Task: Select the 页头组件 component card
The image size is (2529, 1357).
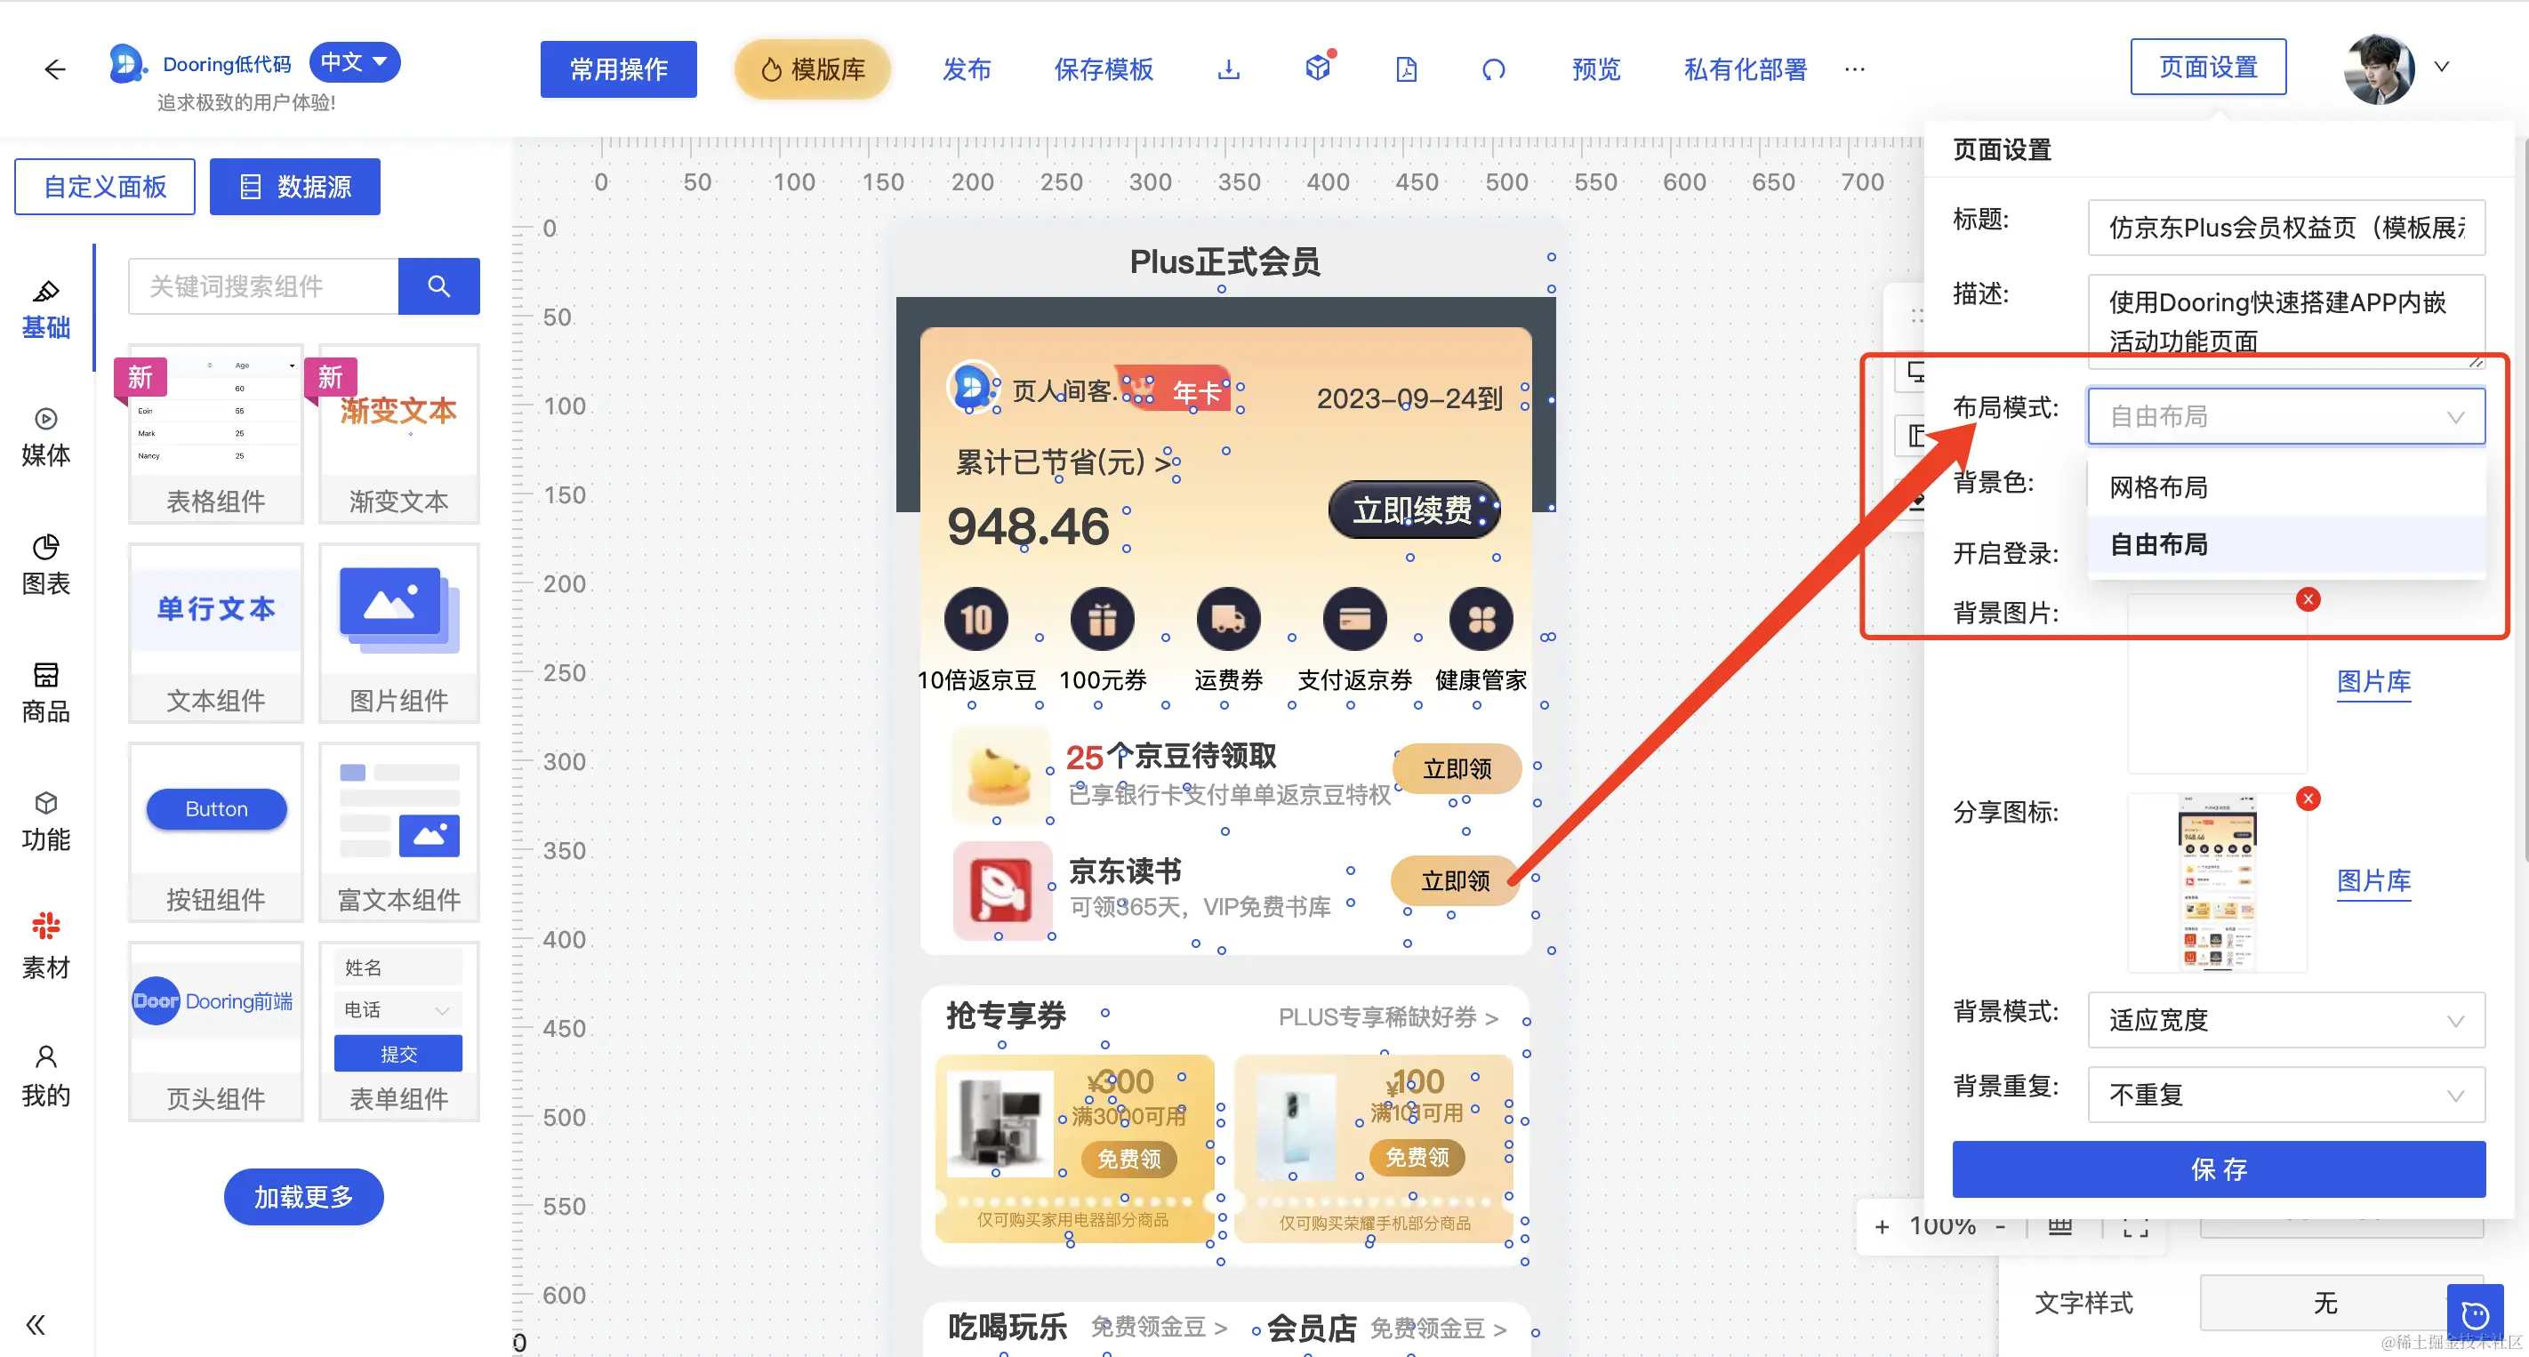Action: coord(215,1031)
